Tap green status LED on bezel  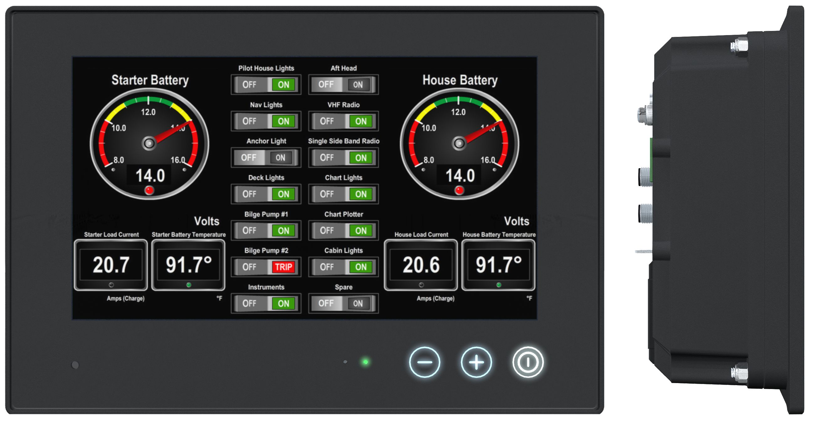(x=365, y=362)
